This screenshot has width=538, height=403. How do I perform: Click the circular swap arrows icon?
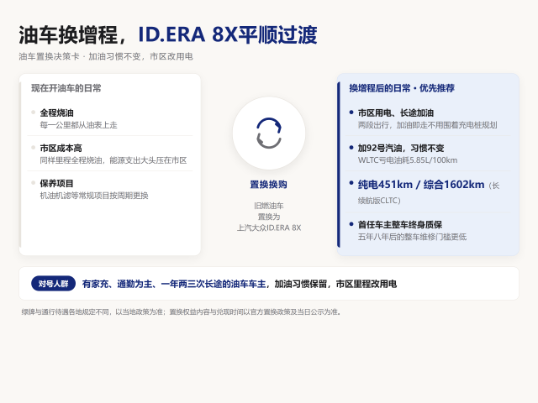pyautogui.click(x=269, y=133)
